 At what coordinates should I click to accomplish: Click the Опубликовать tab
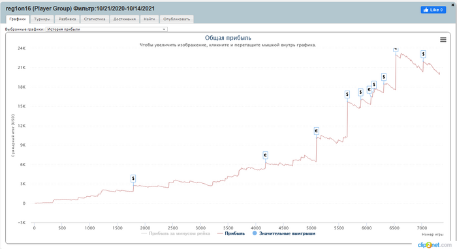177,19
